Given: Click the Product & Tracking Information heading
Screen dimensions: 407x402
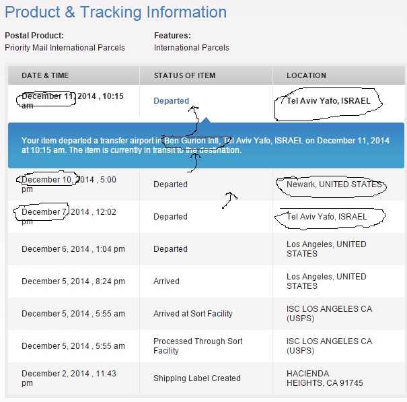Looking at the screenshot, I should pos(116,12).
